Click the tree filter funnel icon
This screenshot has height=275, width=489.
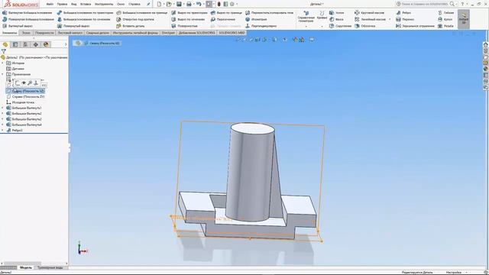point(4,51)
